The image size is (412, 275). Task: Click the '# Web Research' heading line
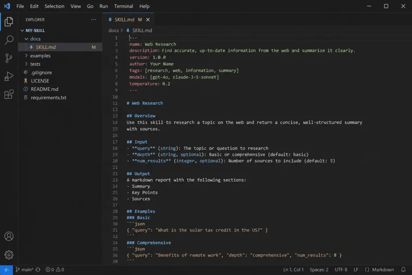[x=145, y=103]
